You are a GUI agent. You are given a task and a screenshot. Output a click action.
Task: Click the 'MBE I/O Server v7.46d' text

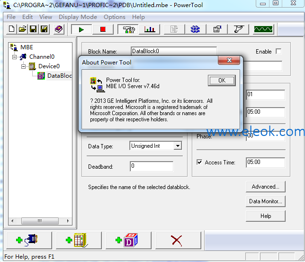tap(133, 86)
